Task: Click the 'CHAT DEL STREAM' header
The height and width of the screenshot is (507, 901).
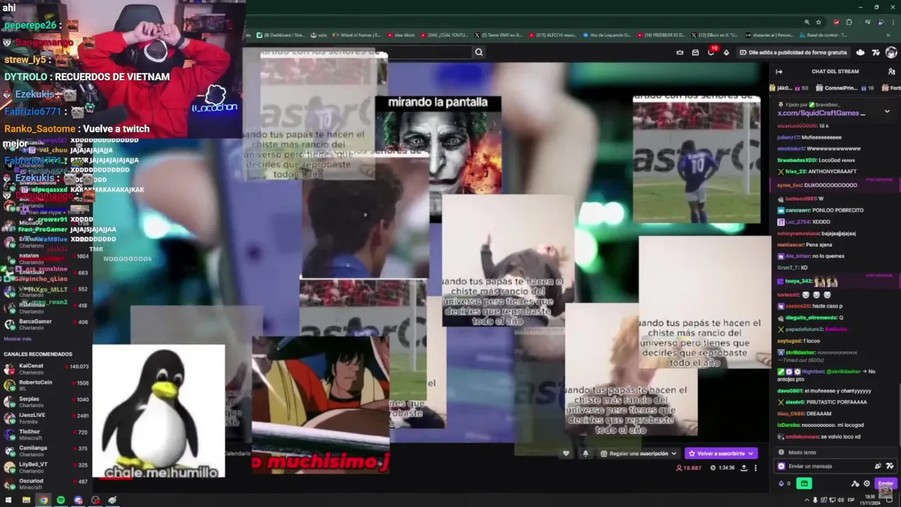Action: pyautogui.click(x=835, y=71)
